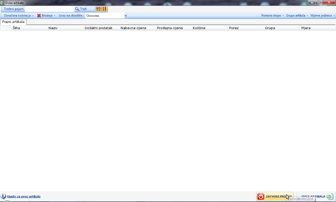Open the Označena kolona je dropdown

pos(19,16)
